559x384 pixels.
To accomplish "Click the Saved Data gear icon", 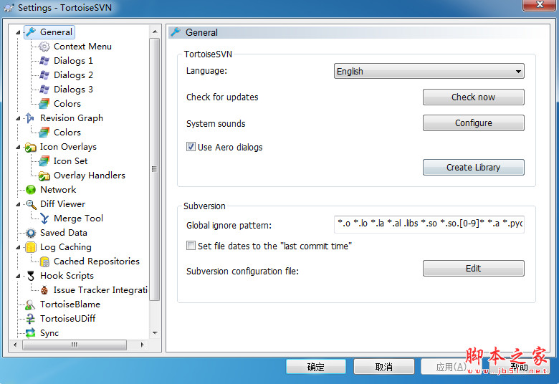I will pyautogui.click(x=31, y=233).
